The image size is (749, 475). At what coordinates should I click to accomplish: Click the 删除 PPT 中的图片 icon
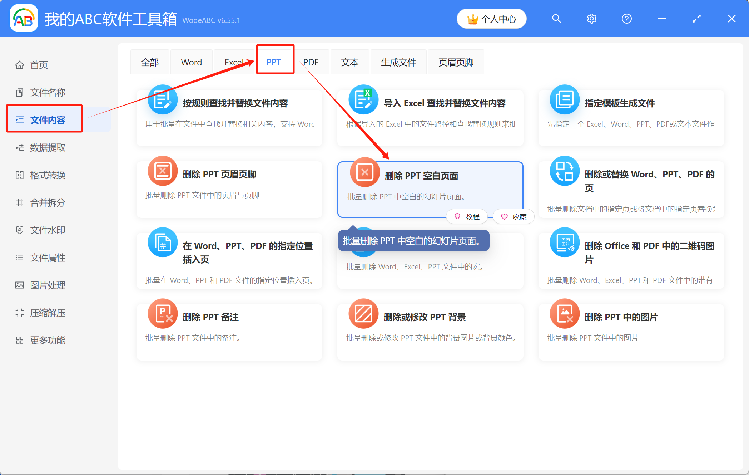(x=565, y=314)
